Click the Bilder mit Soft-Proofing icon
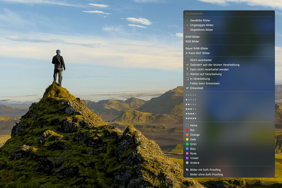Screen dimensions: 282x188 tap(187, 170)
